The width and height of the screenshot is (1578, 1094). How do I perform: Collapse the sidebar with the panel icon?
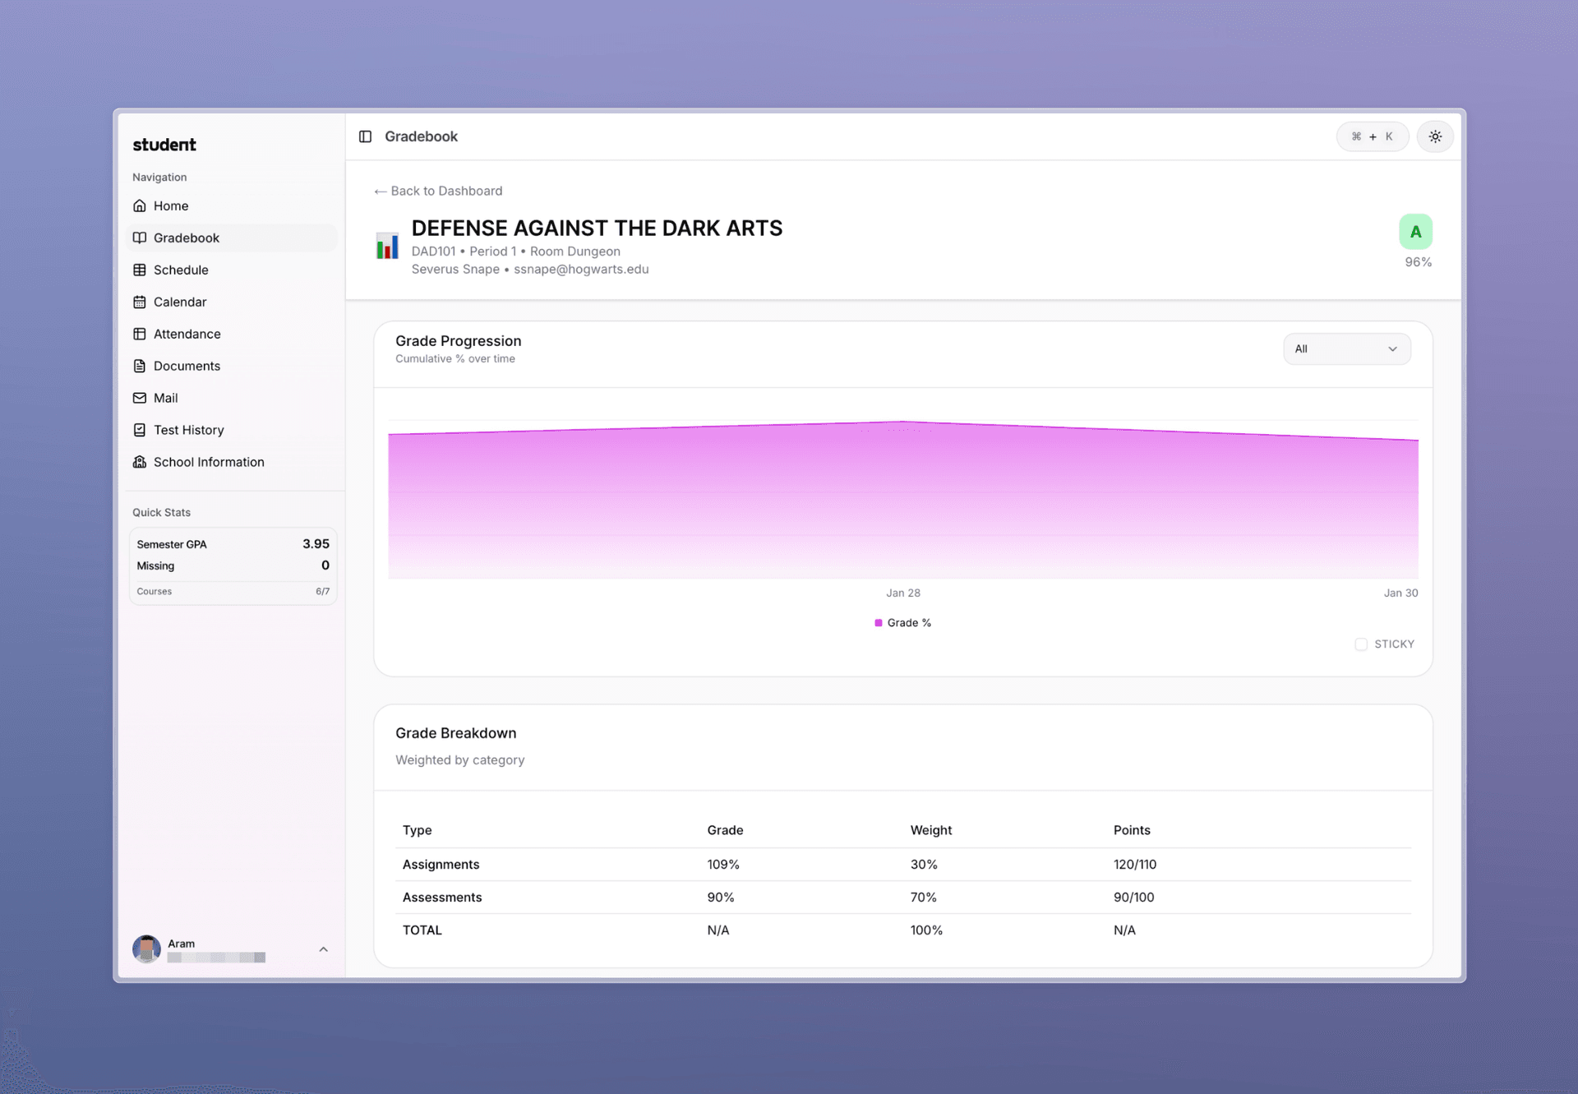pos(366,136)
